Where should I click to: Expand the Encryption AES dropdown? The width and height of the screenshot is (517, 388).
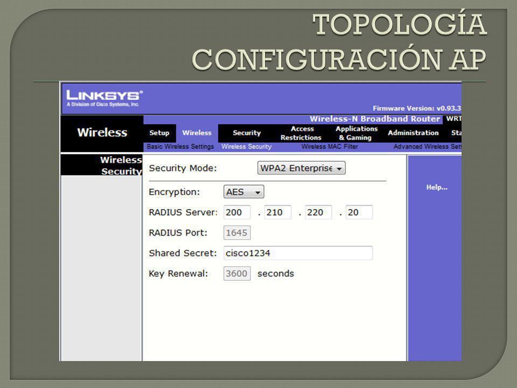coord(243,192)
